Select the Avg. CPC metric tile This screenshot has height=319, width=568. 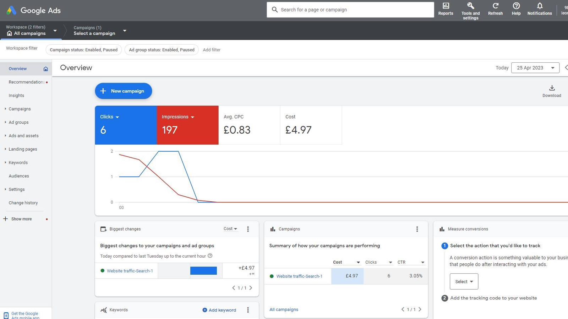point(249,125)
